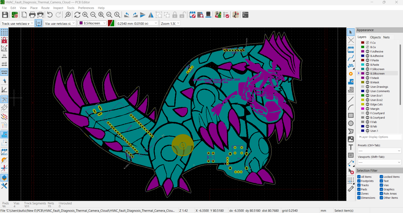This screenshot has width=403, height=213.
Task: Click the Zoom In magnifier icon
Action: click(x=85, y=15)
